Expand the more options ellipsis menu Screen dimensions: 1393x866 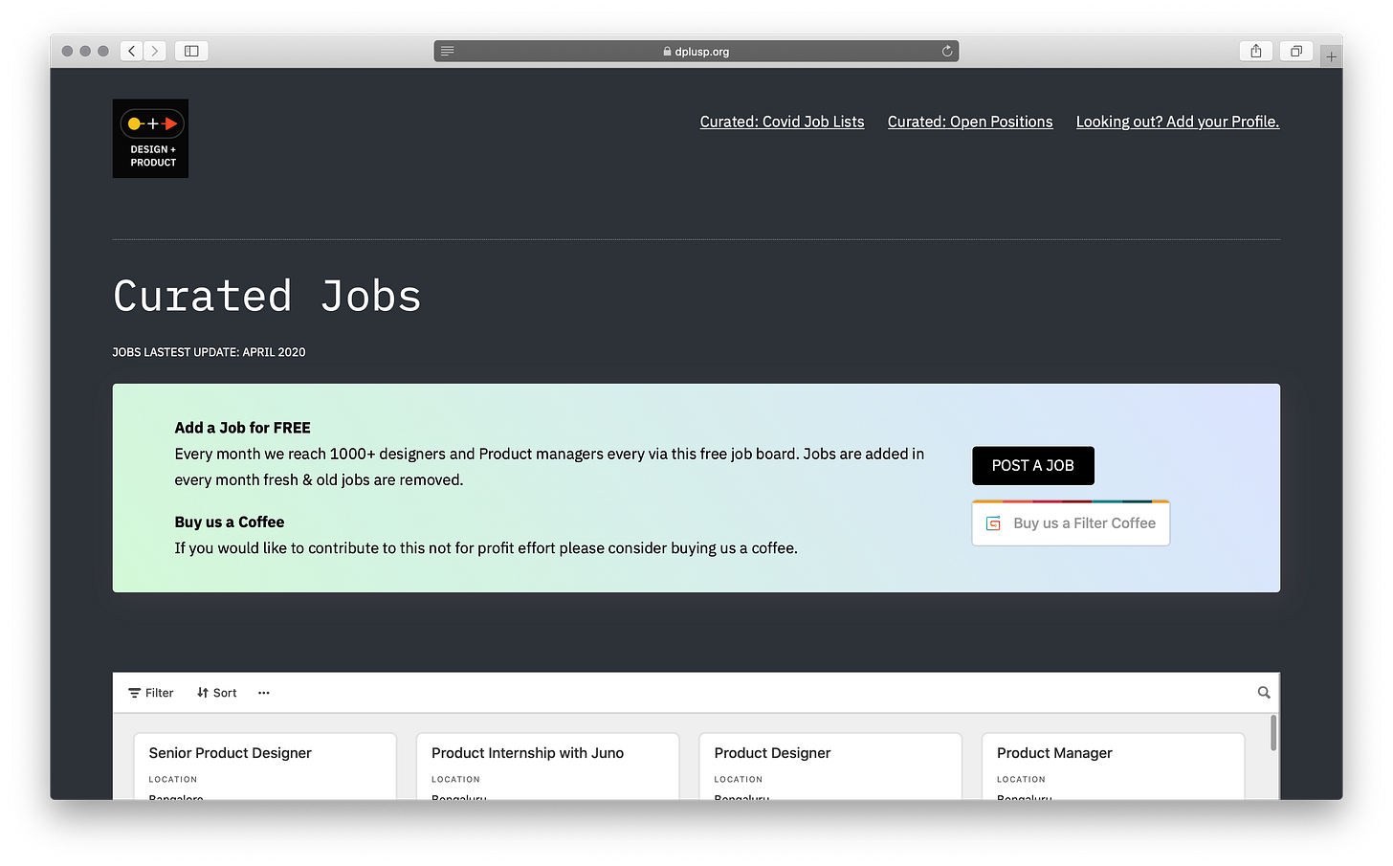coord(264,693)
